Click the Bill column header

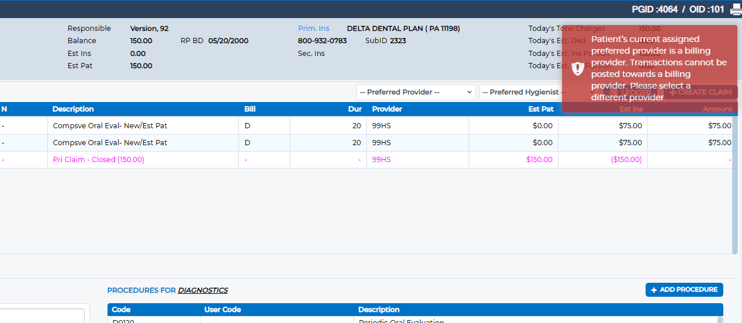pyautogui.click(x=250, y=109)
